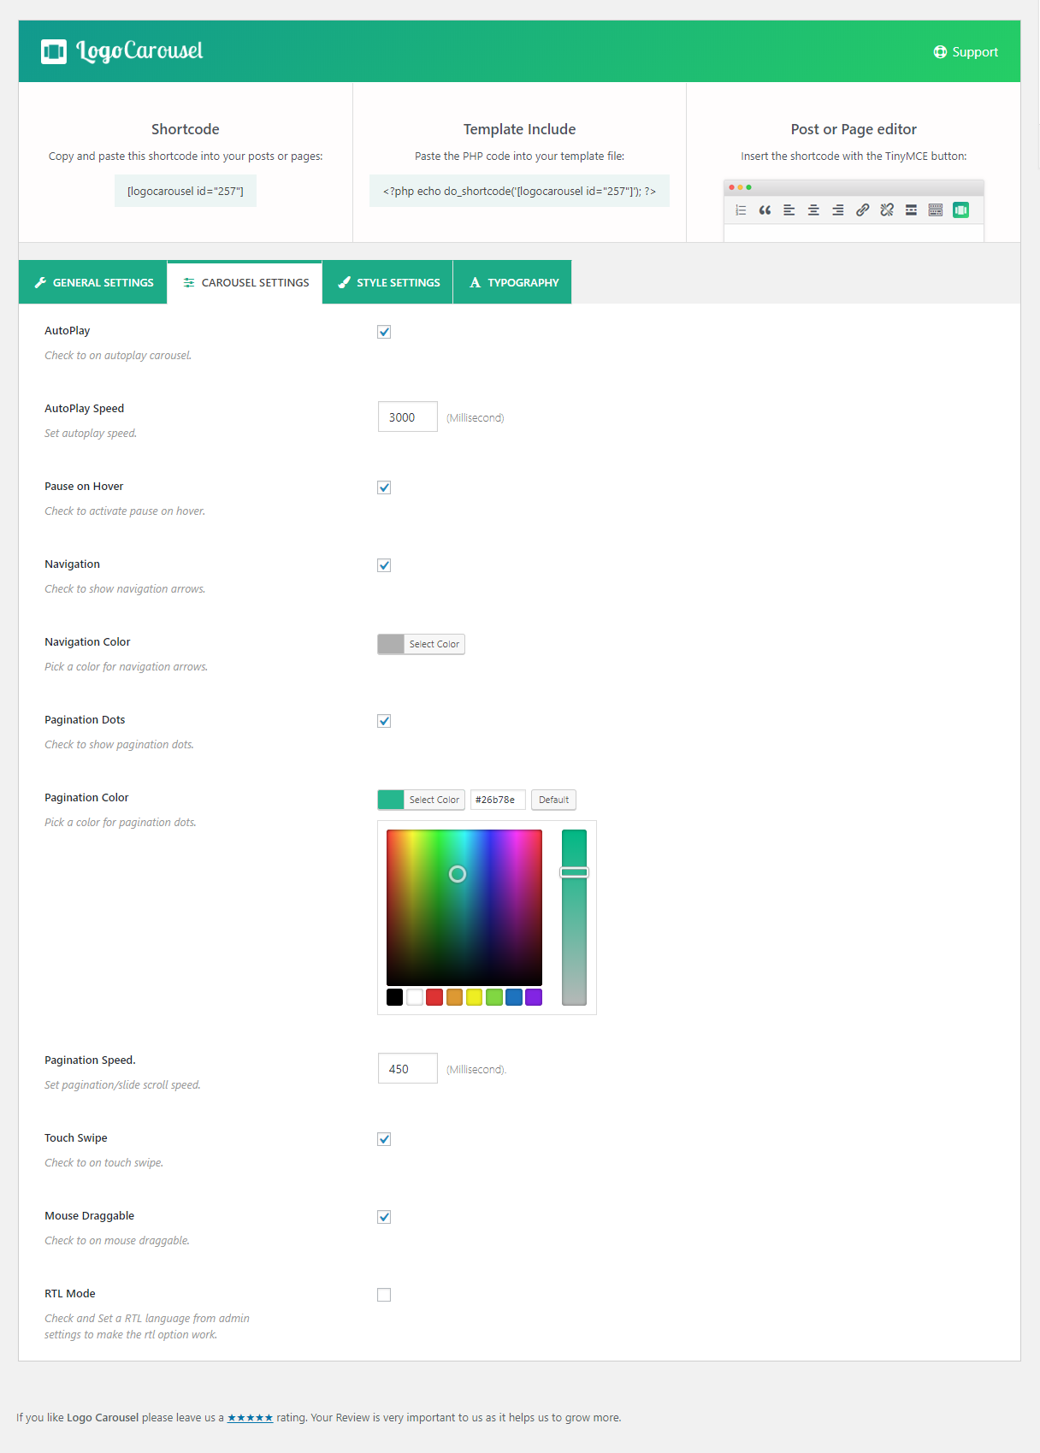Collapse the Pagination Color Select Color picker
Viewport: 1040px width, 1453px height.
pyautogui.click(x=421, y=800)
